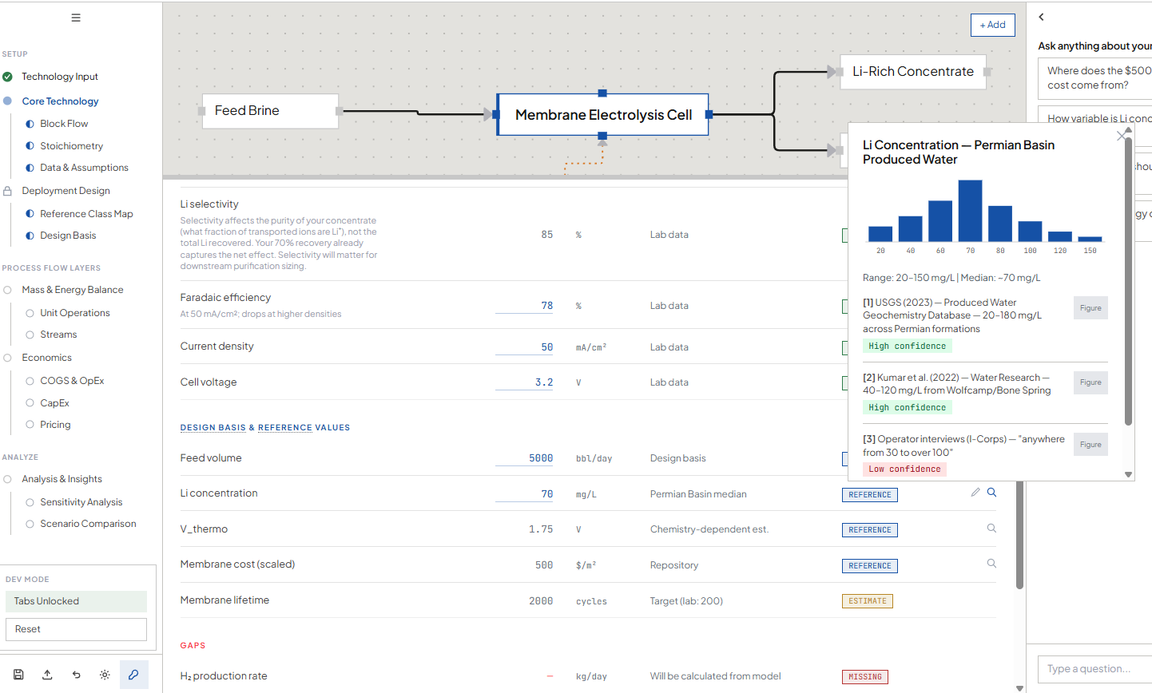Expand the Mass & Energy Balance section

72,290
